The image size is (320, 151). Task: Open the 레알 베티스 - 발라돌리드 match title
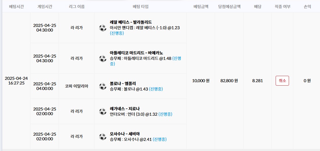(131, 22)
